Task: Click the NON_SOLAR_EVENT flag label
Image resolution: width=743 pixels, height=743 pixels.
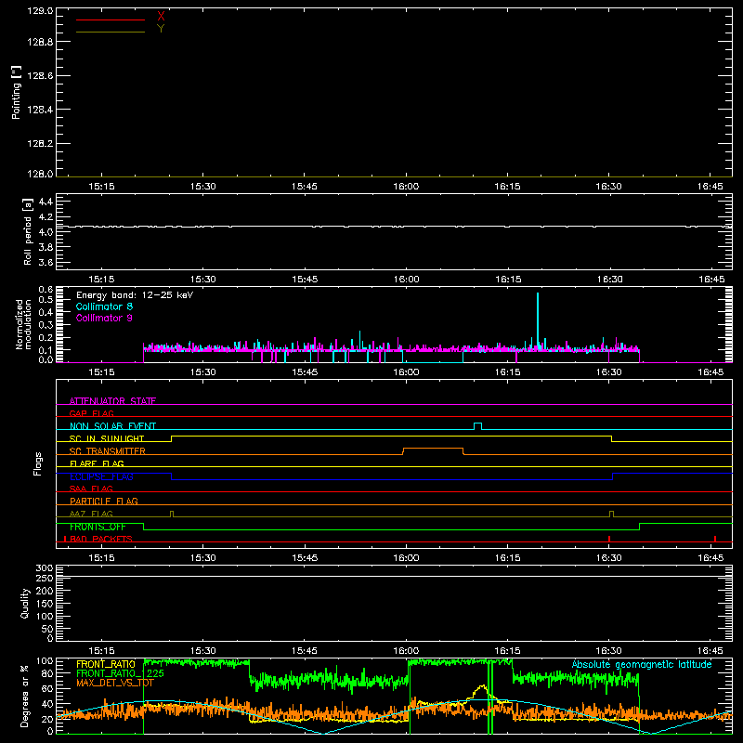Action: click(112, 426)
